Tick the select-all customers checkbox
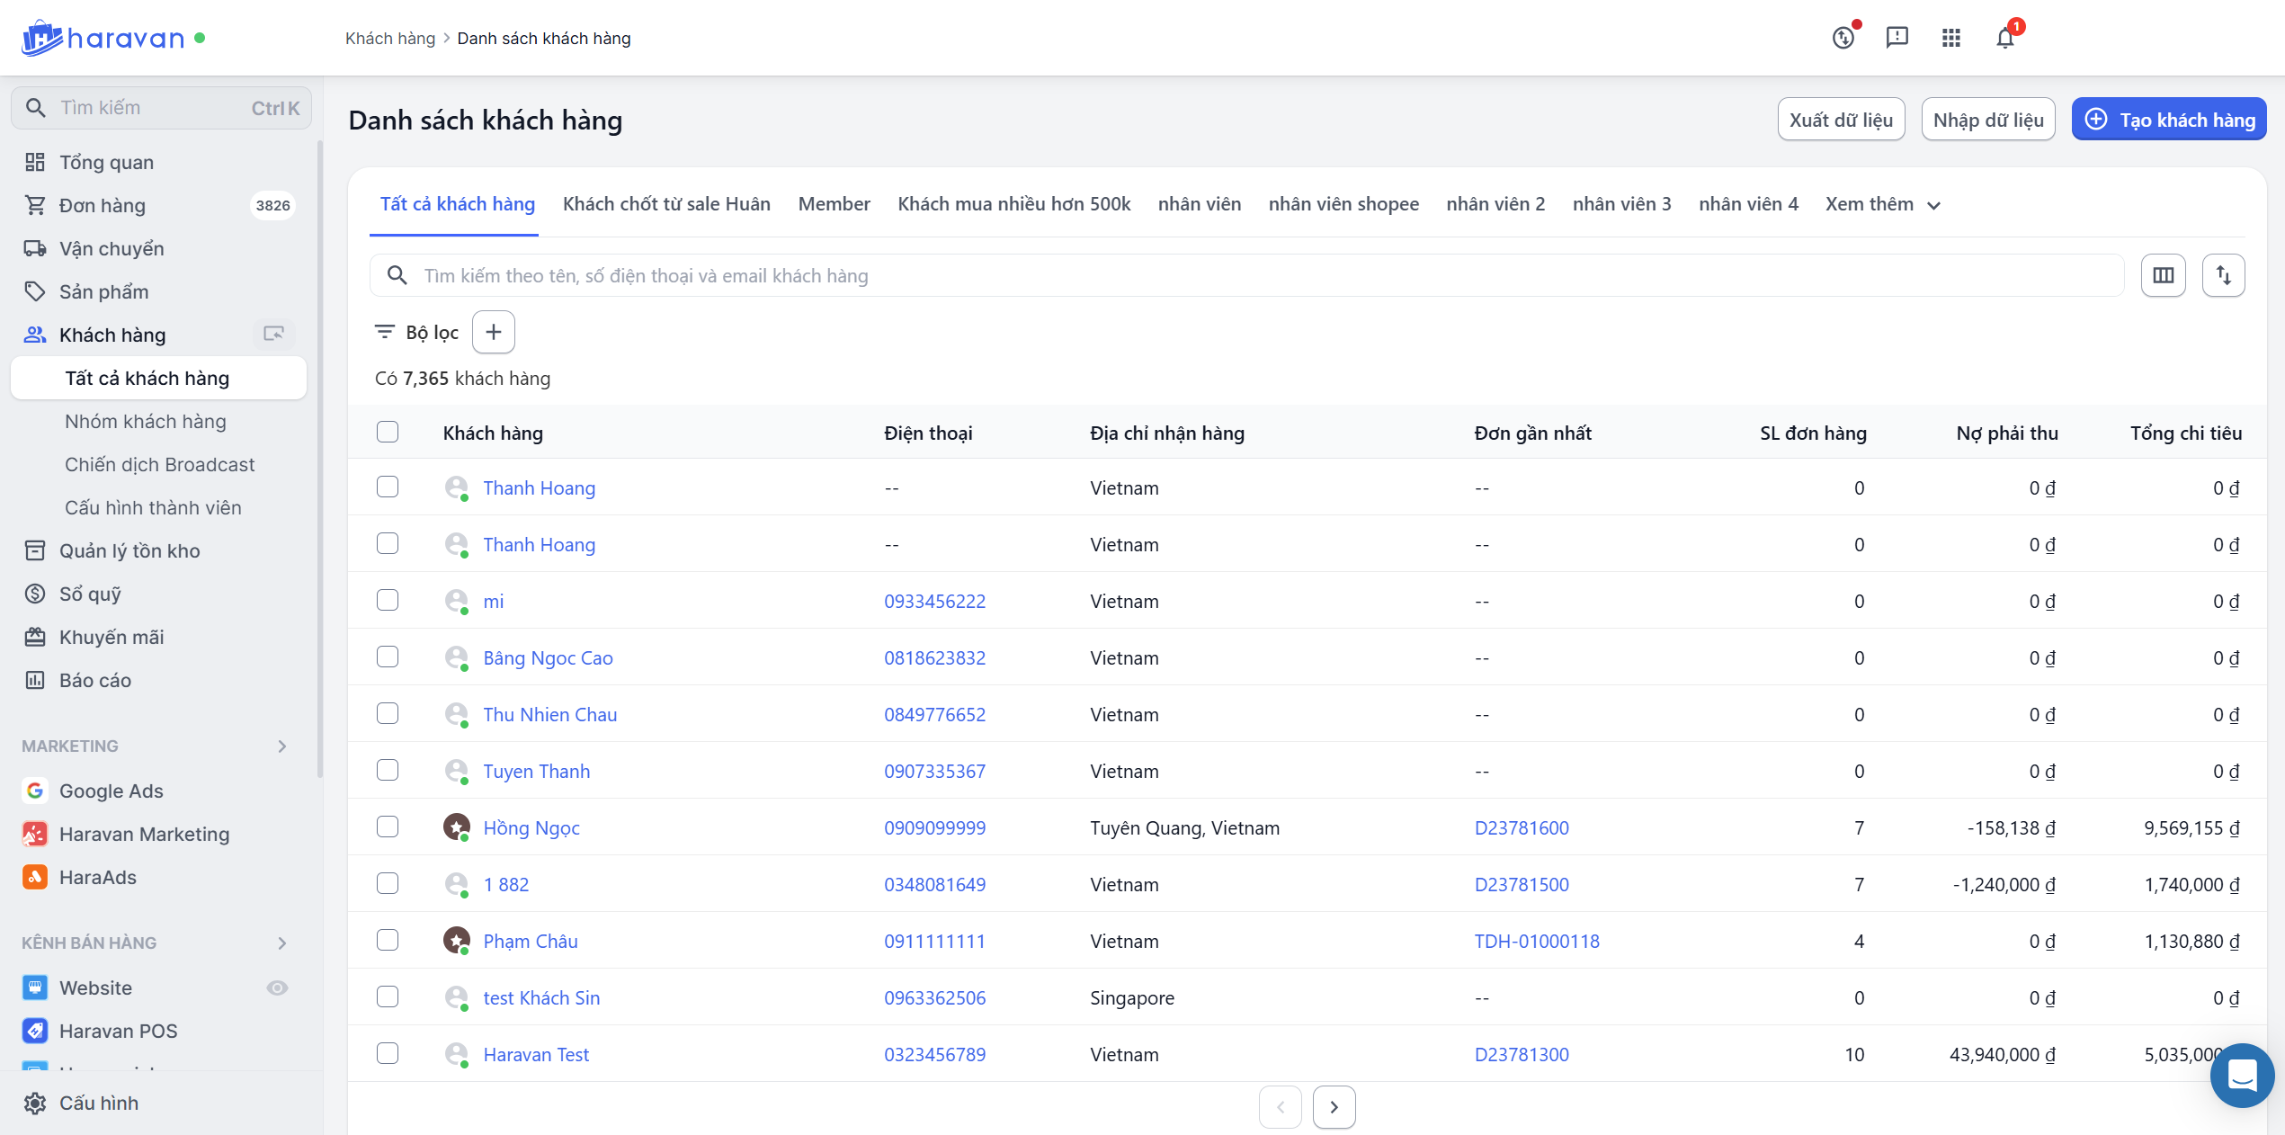This screenshot has width=2285, height=1135. coord(388,433)
